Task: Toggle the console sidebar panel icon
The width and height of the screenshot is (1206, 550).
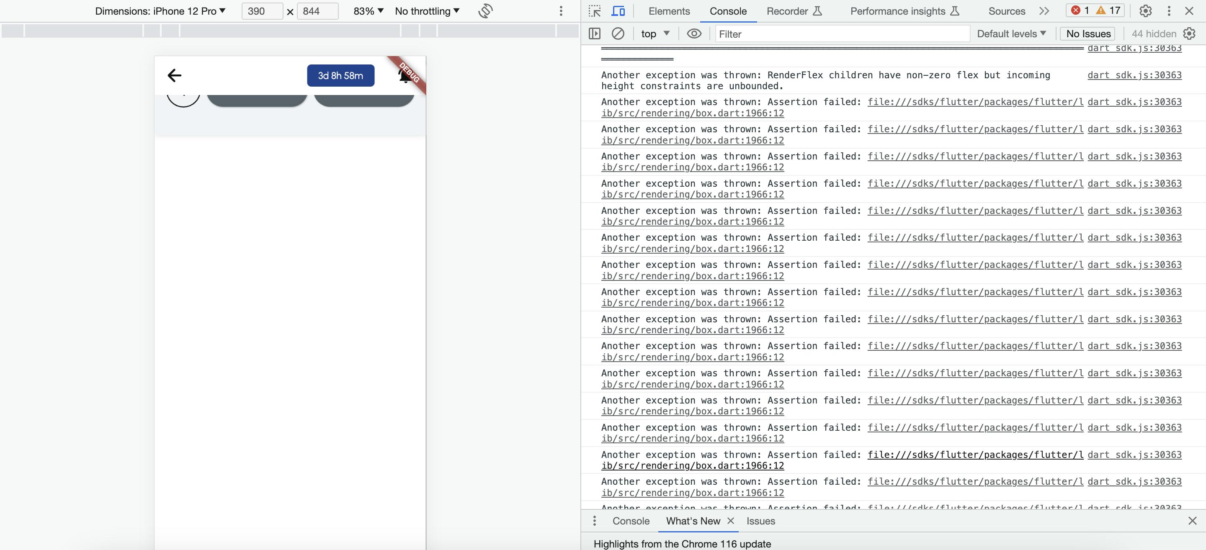Action: point(595,34)
